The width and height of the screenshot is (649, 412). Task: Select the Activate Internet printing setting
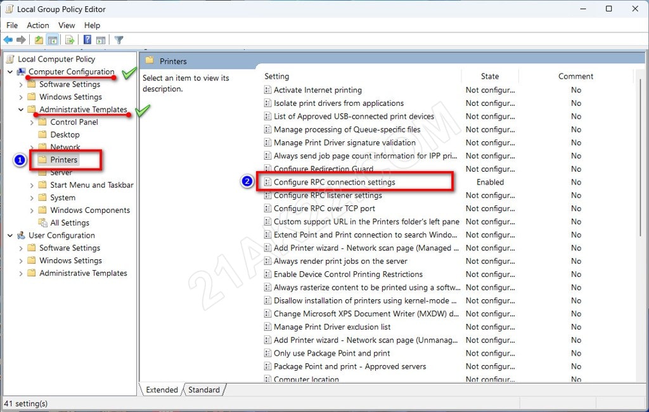[x=318, y=90]
